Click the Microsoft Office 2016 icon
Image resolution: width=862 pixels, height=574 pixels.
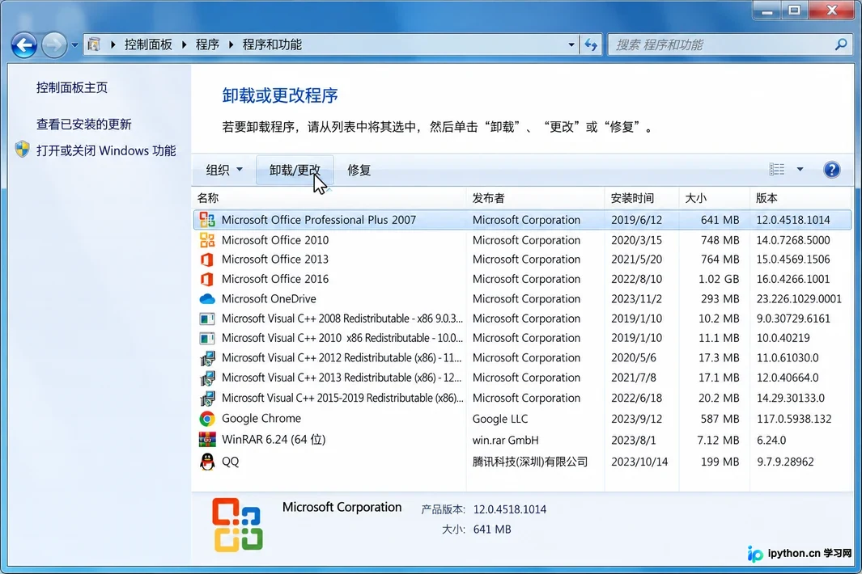207,279
